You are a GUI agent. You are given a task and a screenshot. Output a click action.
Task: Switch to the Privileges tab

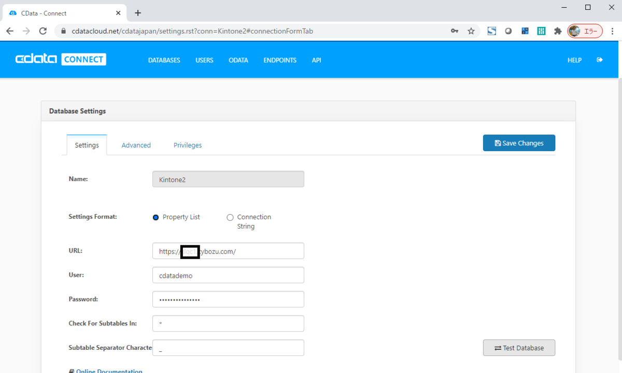(x=188, y=145)
